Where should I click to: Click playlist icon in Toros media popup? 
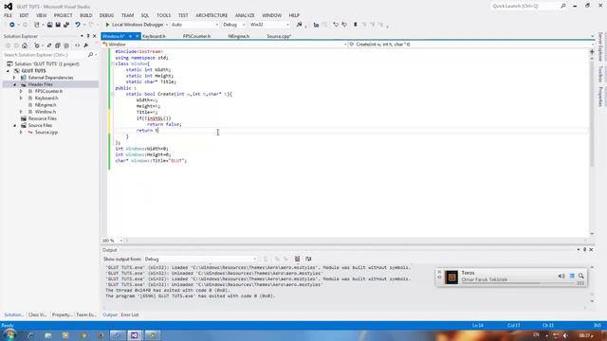572,276
